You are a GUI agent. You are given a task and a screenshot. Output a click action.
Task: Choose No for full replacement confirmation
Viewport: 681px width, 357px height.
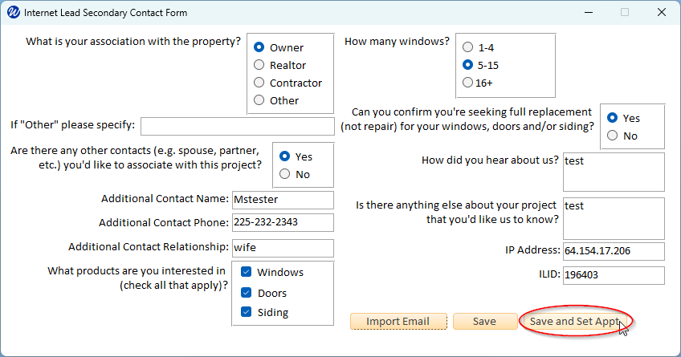tap(613, 136)
